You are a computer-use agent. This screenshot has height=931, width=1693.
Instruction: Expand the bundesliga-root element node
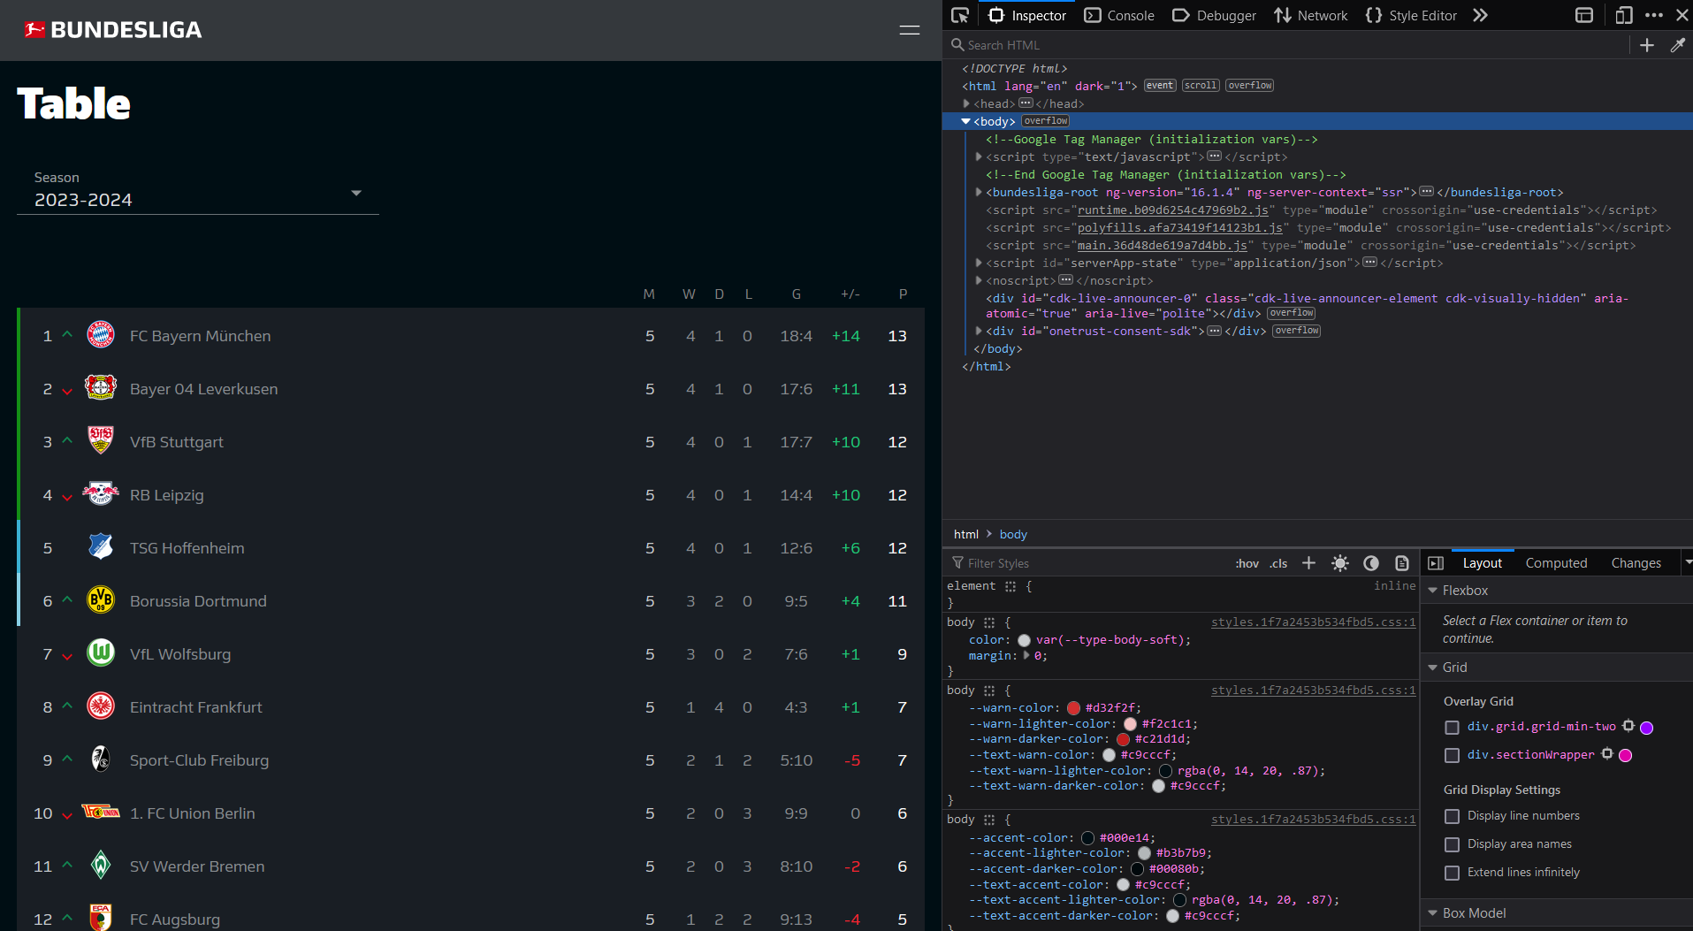pos(979,192)
